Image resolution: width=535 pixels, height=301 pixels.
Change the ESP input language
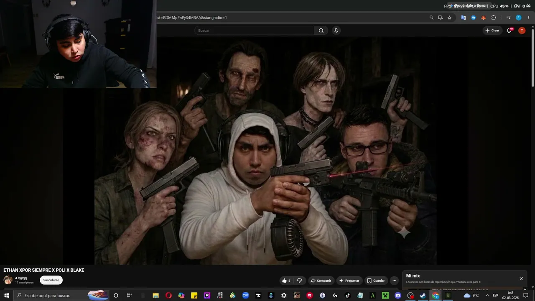click(x=496, y=296)
